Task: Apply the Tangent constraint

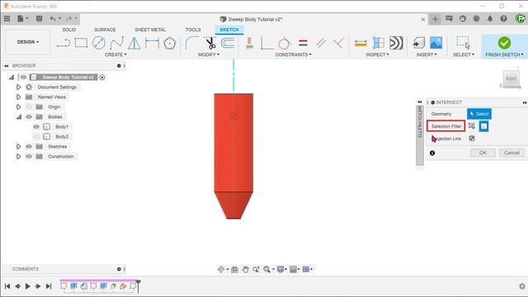Action: [285, 43]
